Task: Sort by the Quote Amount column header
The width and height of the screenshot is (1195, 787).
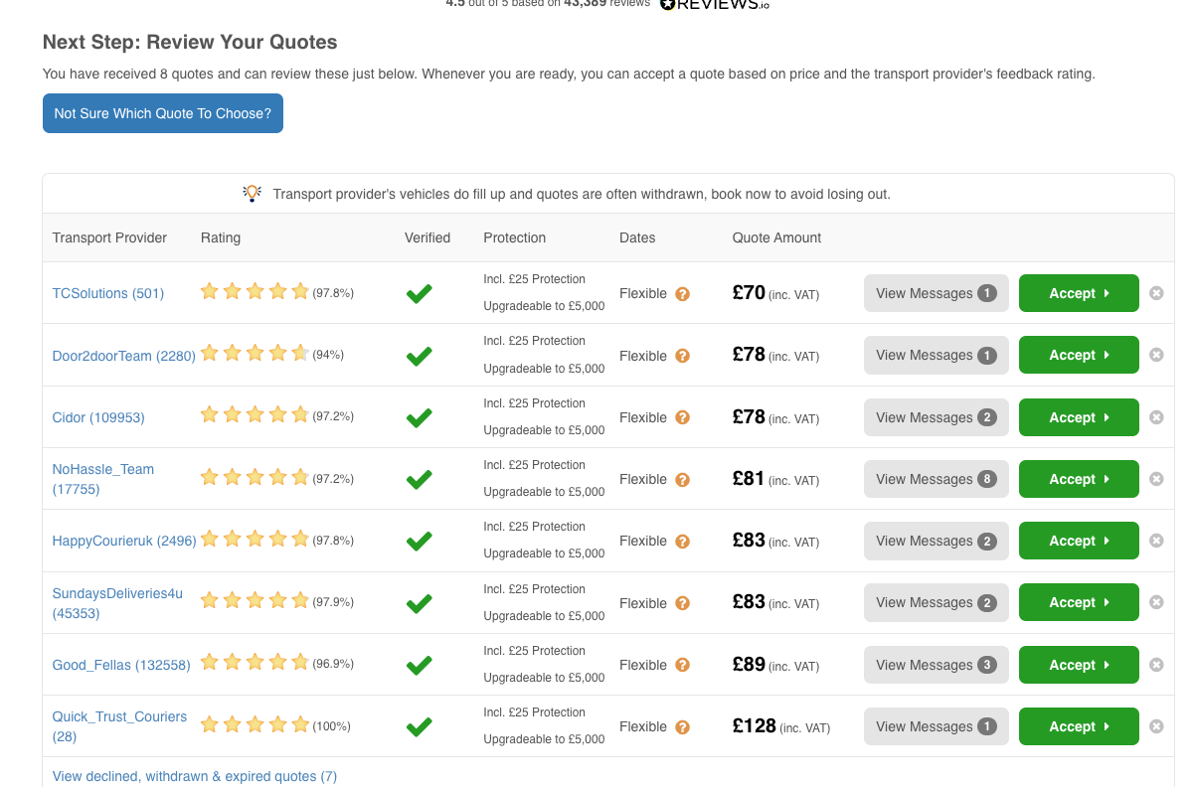Action: coord(777,237)
